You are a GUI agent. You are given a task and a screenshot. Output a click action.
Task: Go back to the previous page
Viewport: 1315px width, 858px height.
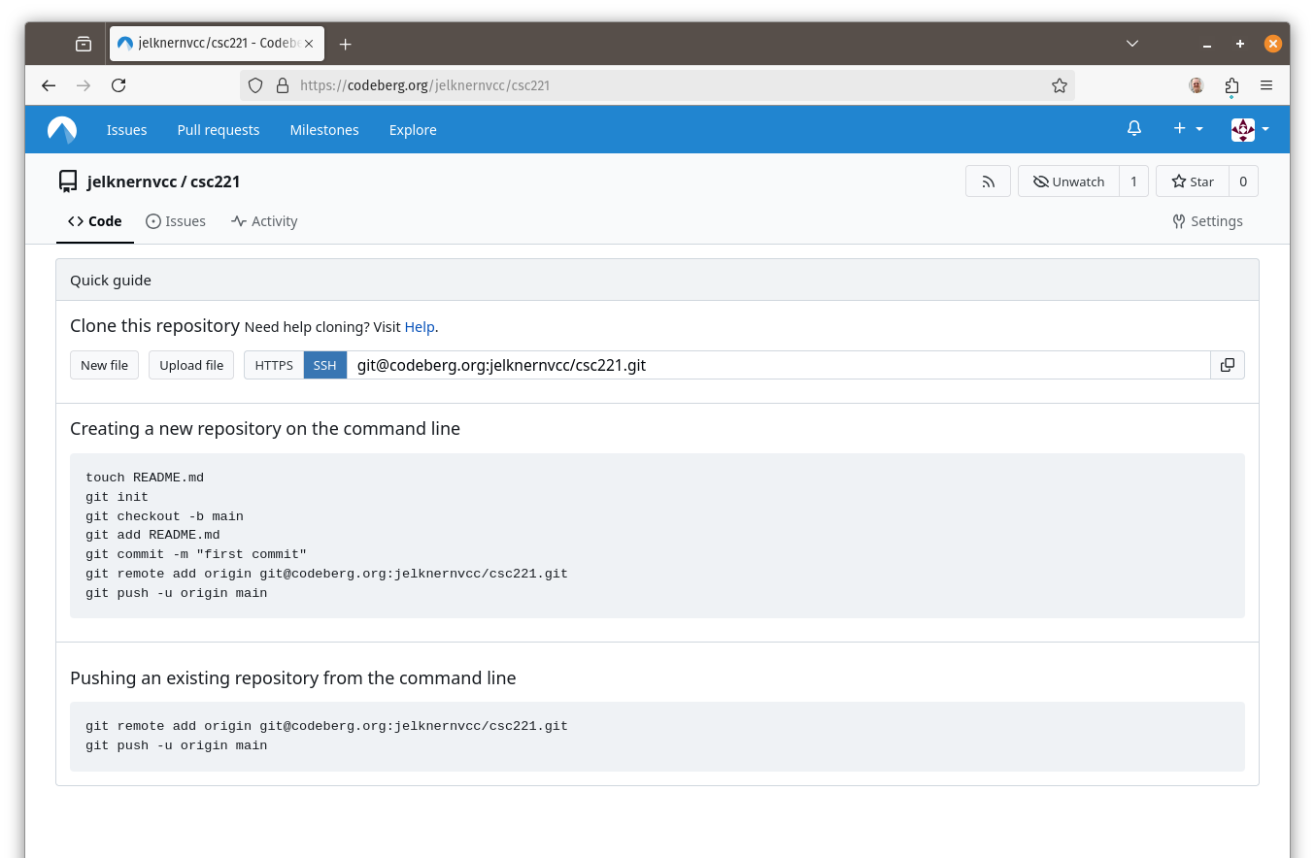click(x=49, y=85)
